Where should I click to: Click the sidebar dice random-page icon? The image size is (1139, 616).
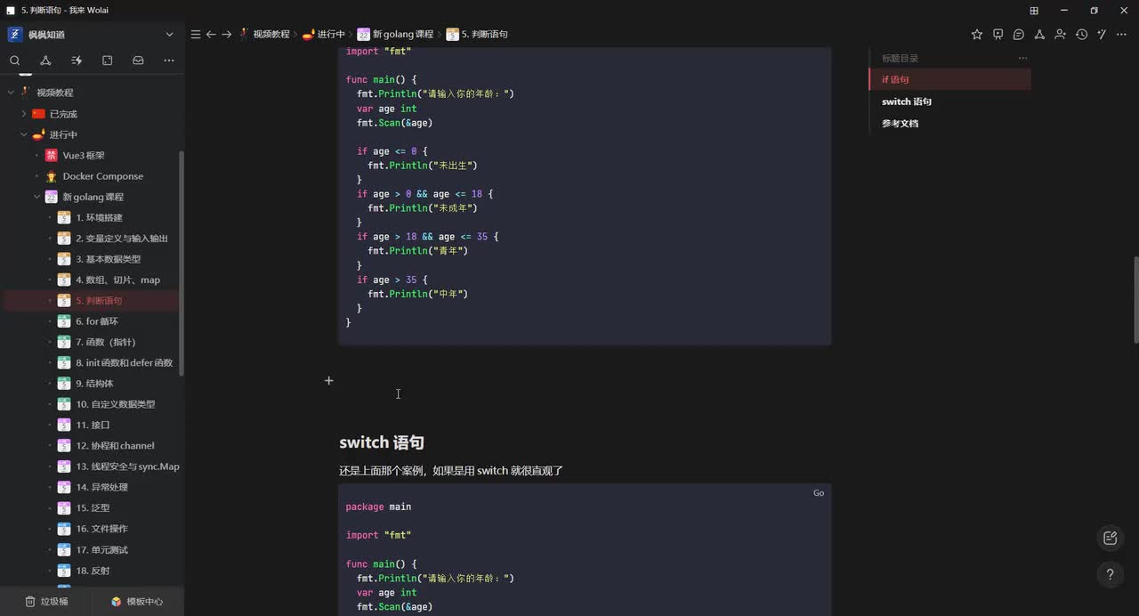click(107, 61)
